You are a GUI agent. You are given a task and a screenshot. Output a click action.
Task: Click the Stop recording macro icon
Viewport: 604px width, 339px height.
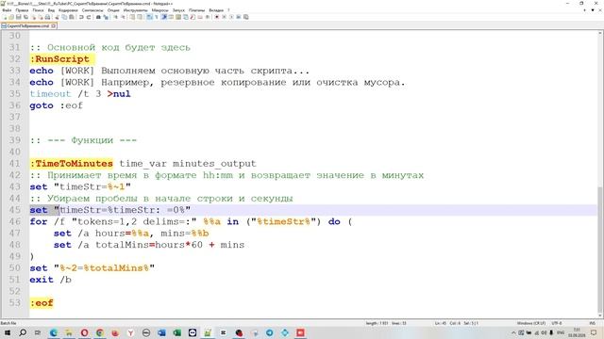pos(225,17)
